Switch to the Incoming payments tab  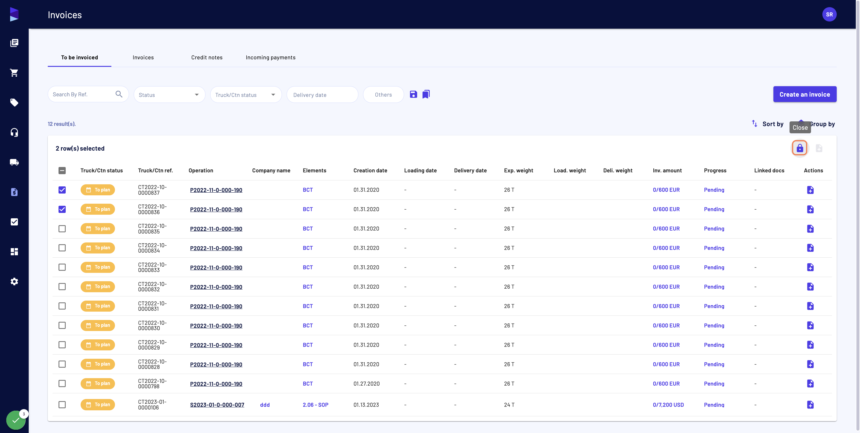pyautogui.click(x=271, y=57)
